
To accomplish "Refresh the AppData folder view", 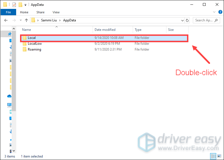I will click(187, 20).
